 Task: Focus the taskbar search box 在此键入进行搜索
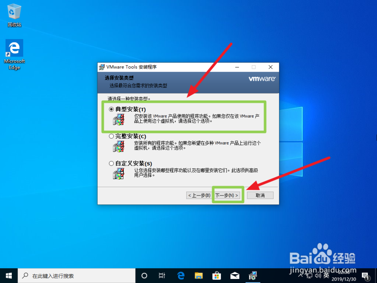pos(77,276)
